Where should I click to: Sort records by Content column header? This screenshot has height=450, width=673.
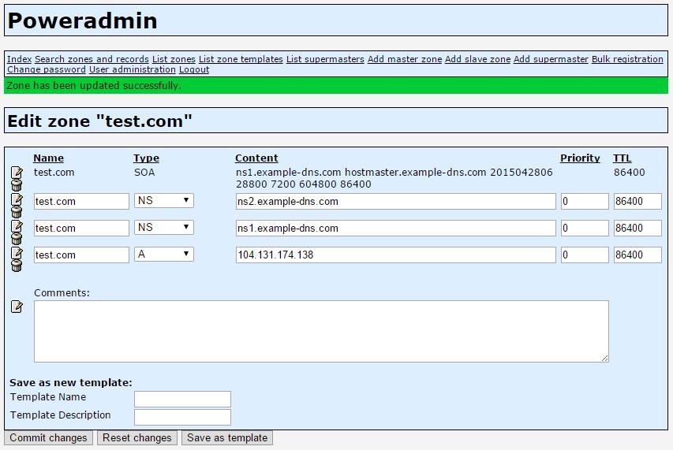tap(256, 158)
